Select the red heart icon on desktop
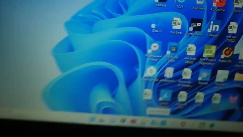Viewport: 243px width, 137px height. tap(234, 99)
